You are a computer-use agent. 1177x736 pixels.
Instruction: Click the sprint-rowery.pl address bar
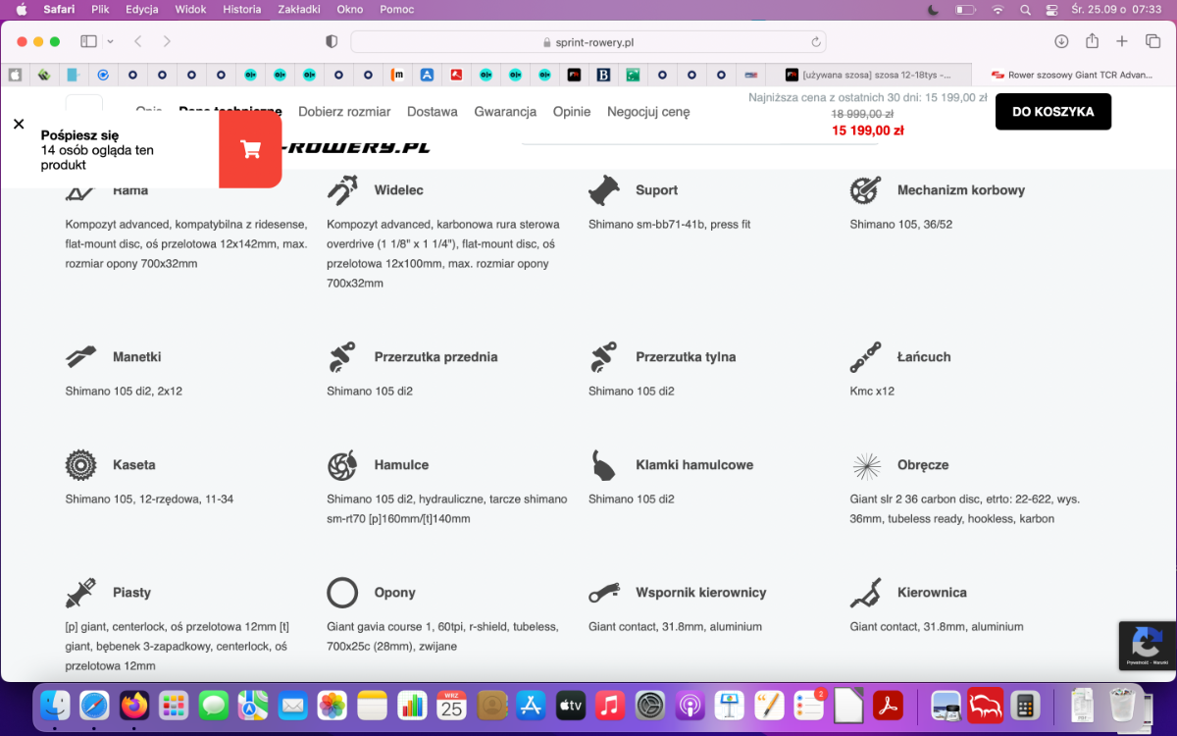pos(588,42)
